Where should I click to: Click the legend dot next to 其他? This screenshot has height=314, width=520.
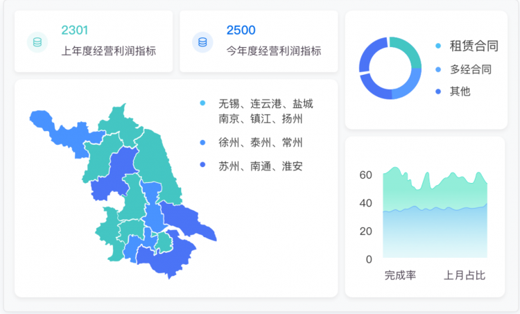[438, 91]
